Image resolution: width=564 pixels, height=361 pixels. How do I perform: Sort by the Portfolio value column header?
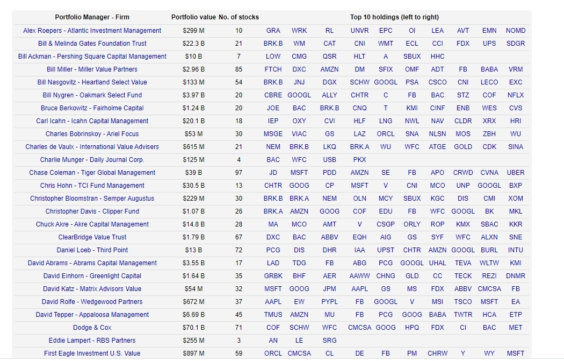[x=193, y=17]
